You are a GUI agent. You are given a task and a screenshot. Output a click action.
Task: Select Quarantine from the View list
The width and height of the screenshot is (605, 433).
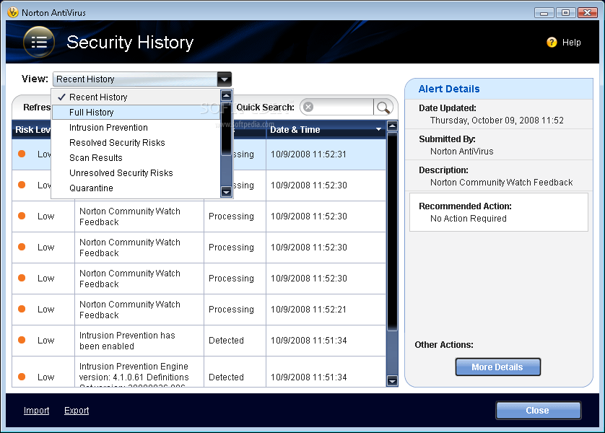tap(136, 188)
